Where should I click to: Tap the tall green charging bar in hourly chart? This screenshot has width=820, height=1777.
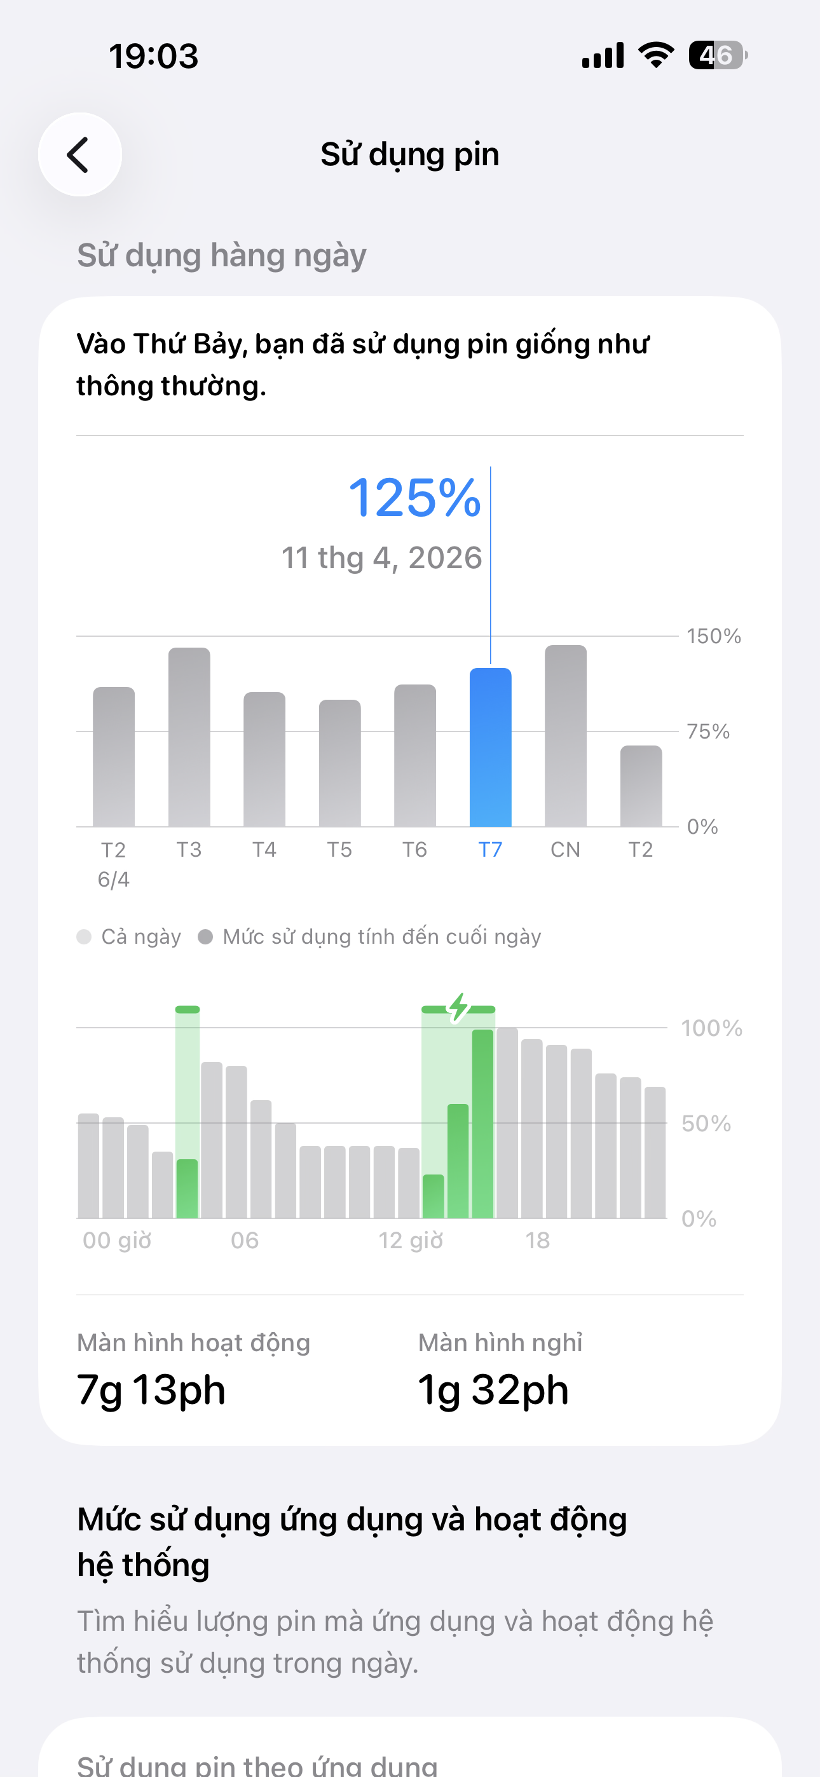(482, 1123)
